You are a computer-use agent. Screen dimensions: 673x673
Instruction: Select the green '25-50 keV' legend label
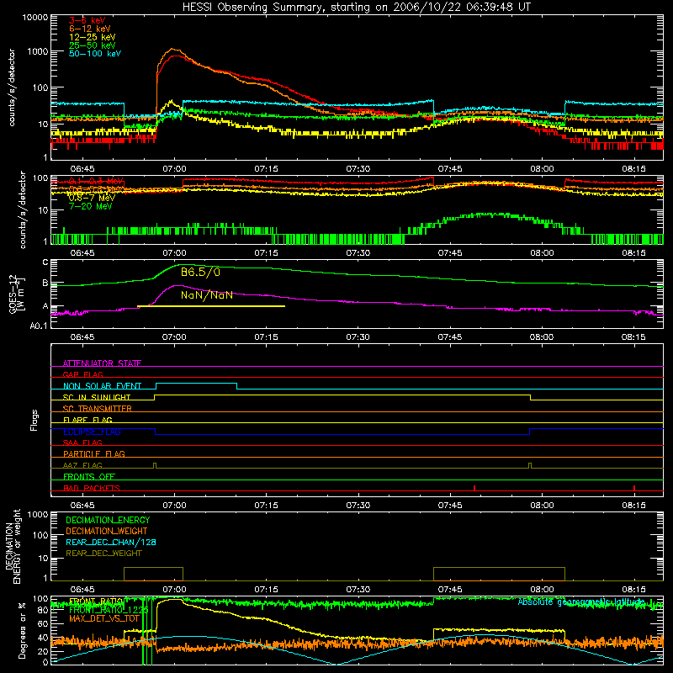[93, 45]
